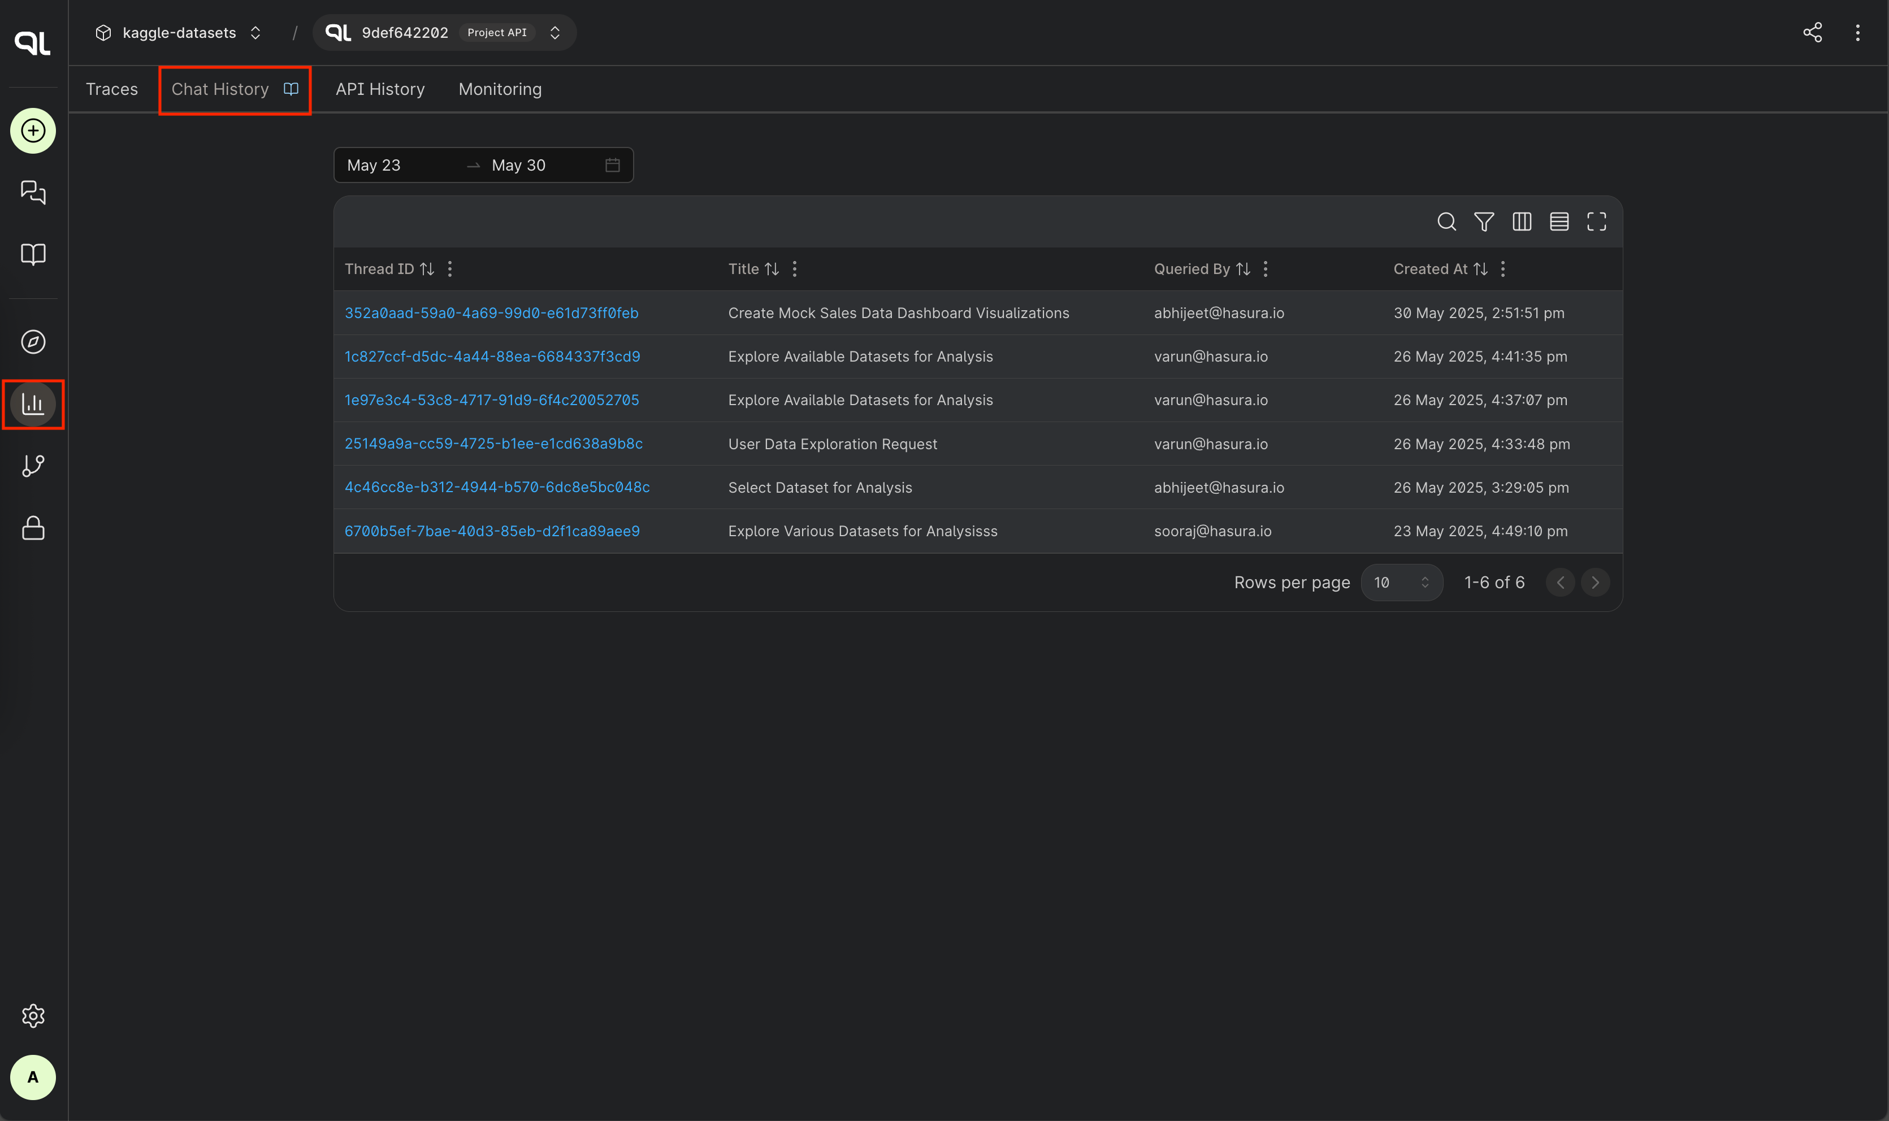The width and height of the screenshot is (1889, 1121).
Task: Switch to Chat History tab
Action: [x=220, y=89]
